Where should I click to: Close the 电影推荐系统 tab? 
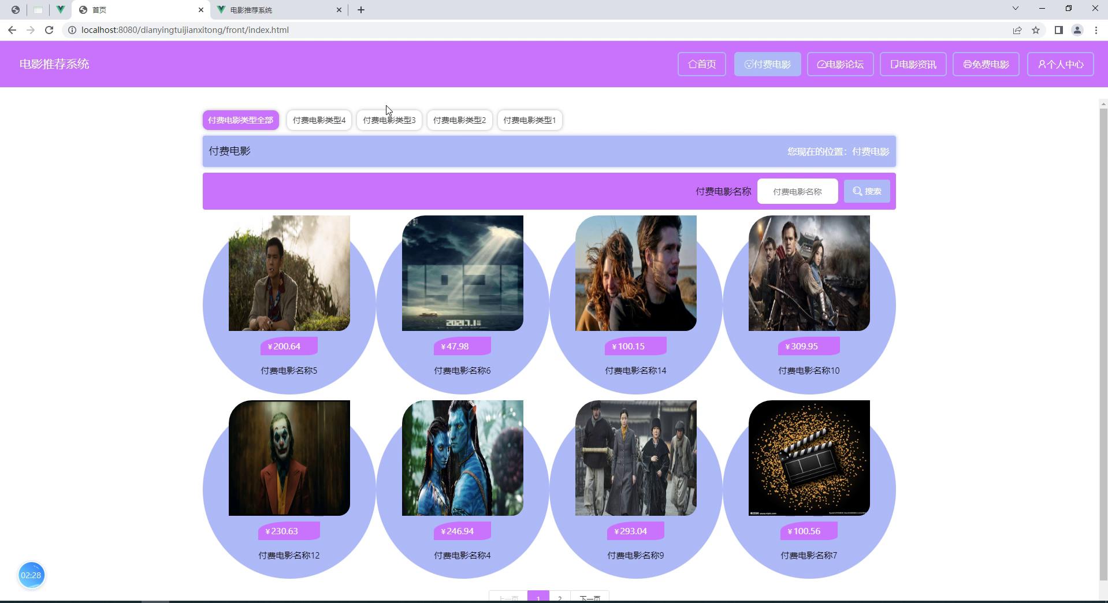point(339,10)
